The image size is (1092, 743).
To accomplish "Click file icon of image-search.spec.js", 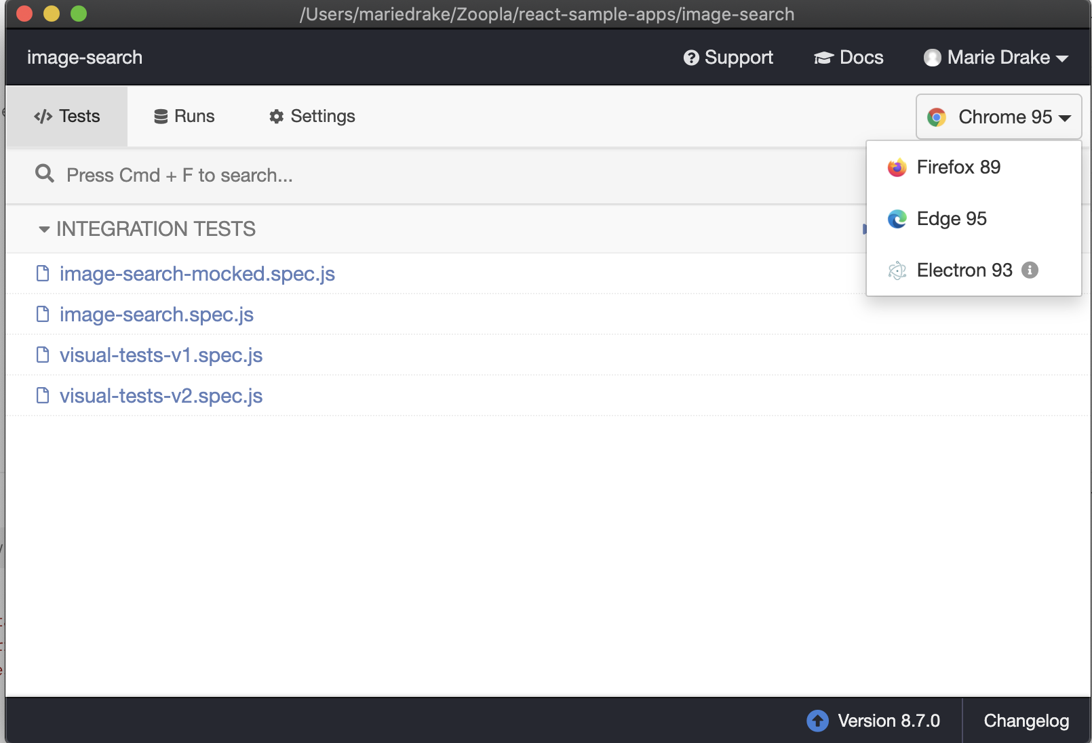I will [43, 314].
